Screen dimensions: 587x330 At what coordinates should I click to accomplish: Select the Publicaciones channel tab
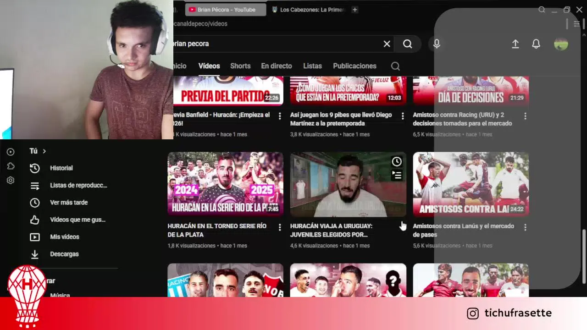[x=354, y=66]
